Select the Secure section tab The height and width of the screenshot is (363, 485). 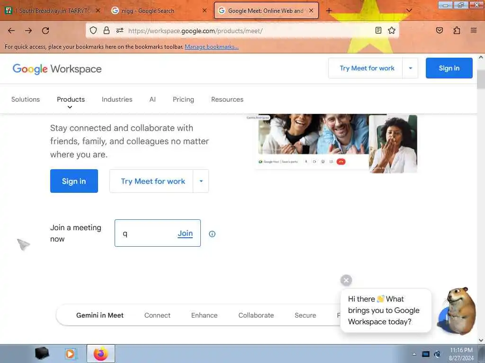pyautogui.click(x=305, y=315)
